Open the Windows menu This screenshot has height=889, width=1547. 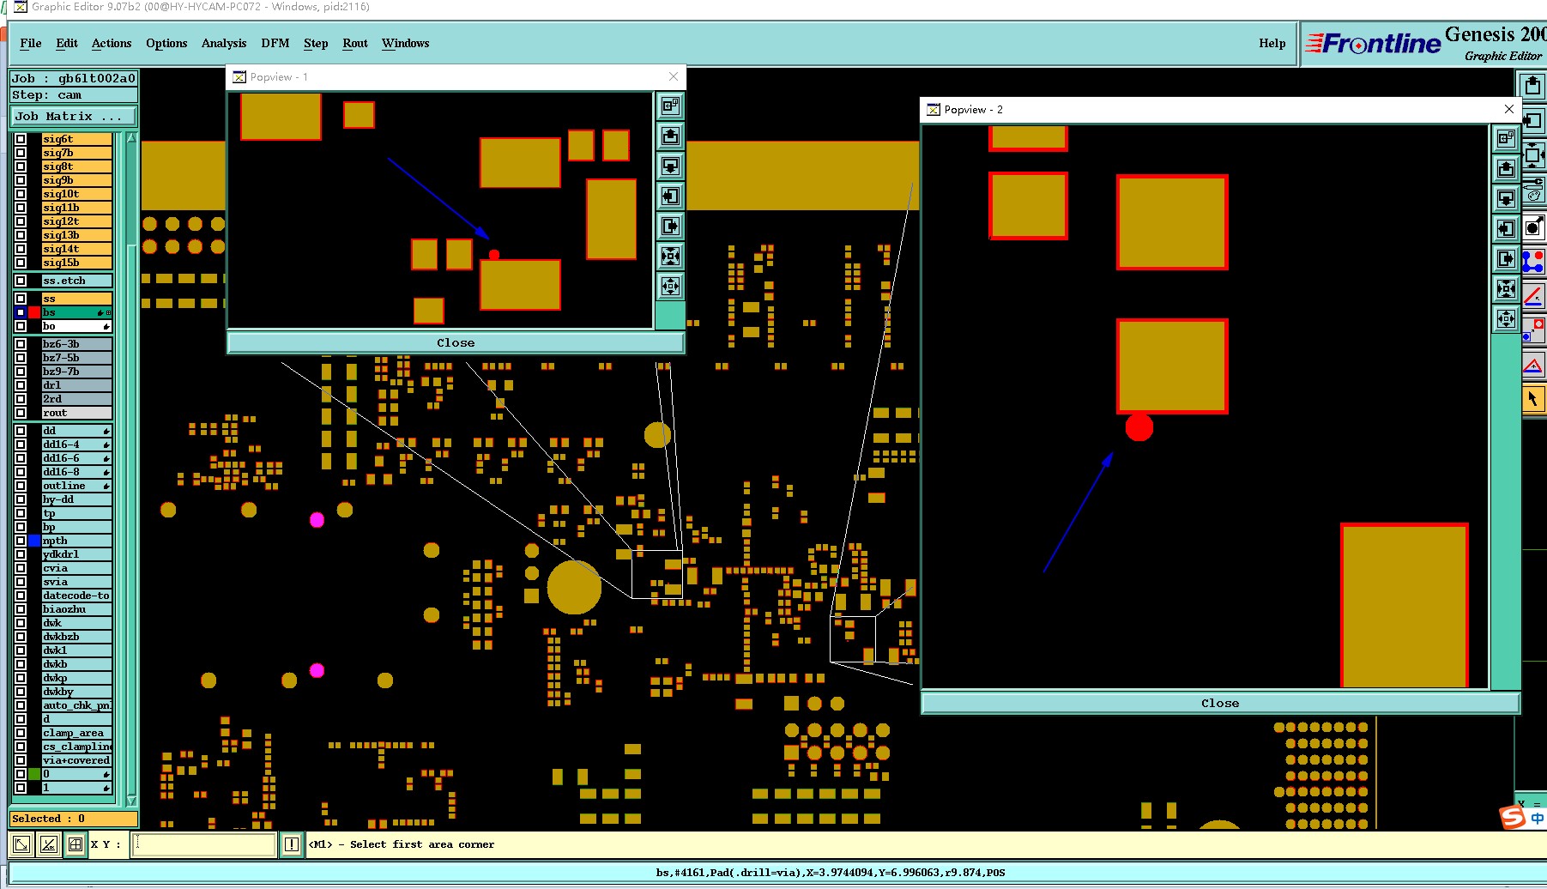click(x=405, y=43)
